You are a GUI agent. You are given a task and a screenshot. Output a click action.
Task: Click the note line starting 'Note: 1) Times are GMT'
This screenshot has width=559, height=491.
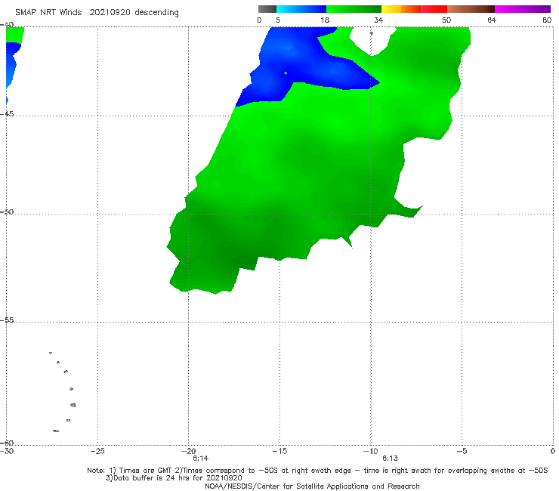(x=317, y=471)
